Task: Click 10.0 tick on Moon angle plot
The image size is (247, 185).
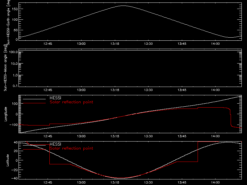Action: (14, 64)
